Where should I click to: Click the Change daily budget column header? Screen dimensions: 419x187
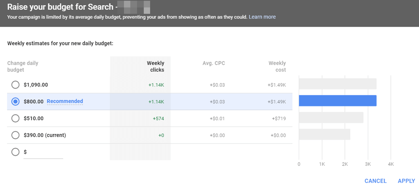click(23, 66)
